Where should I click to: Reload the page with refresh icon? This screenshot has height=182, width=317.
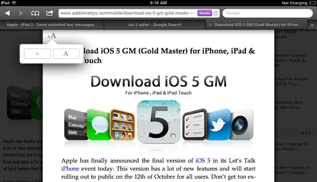(x=216, y=13)
